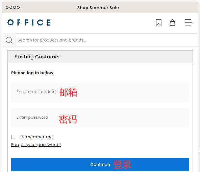Follow the Forgot your password link
The width and height of the screenshot is (200, 172).
36,145
